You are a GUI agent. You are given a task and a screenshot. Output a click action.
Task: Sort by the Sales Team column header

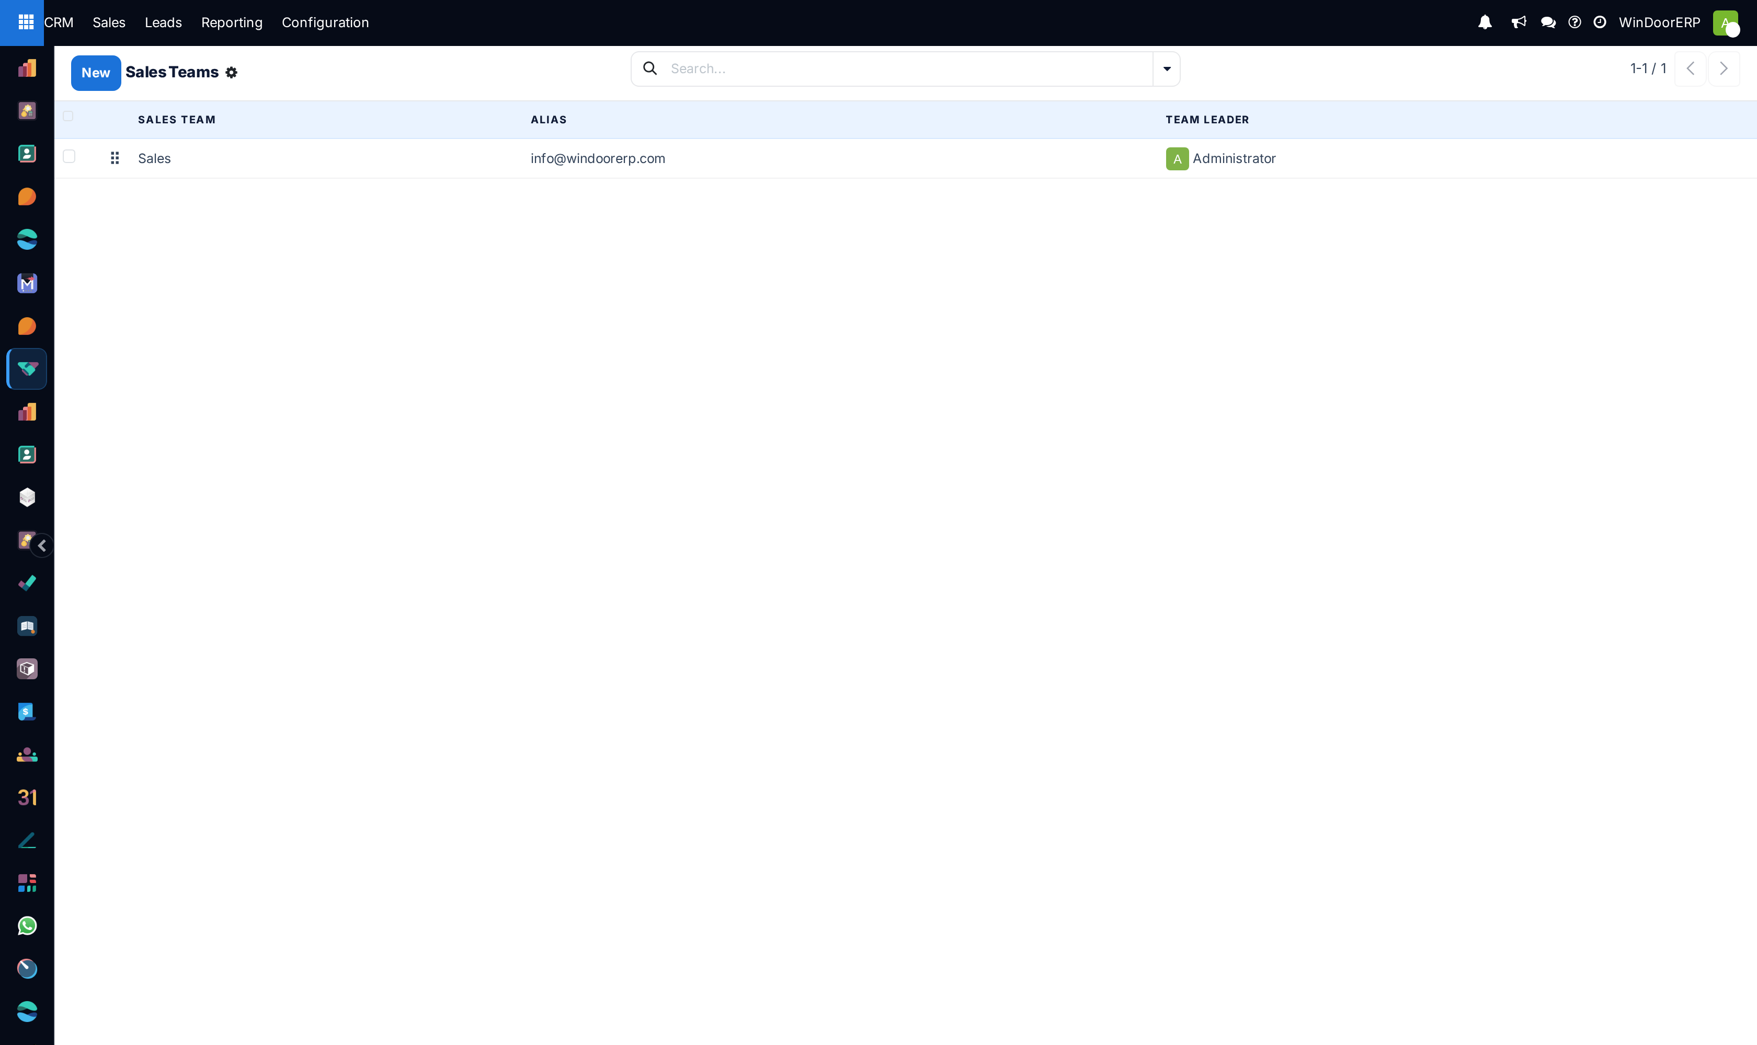[x=177, y=120]
